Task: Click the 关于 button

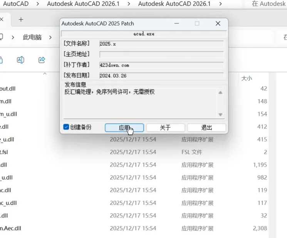Action: click(165, 128)
